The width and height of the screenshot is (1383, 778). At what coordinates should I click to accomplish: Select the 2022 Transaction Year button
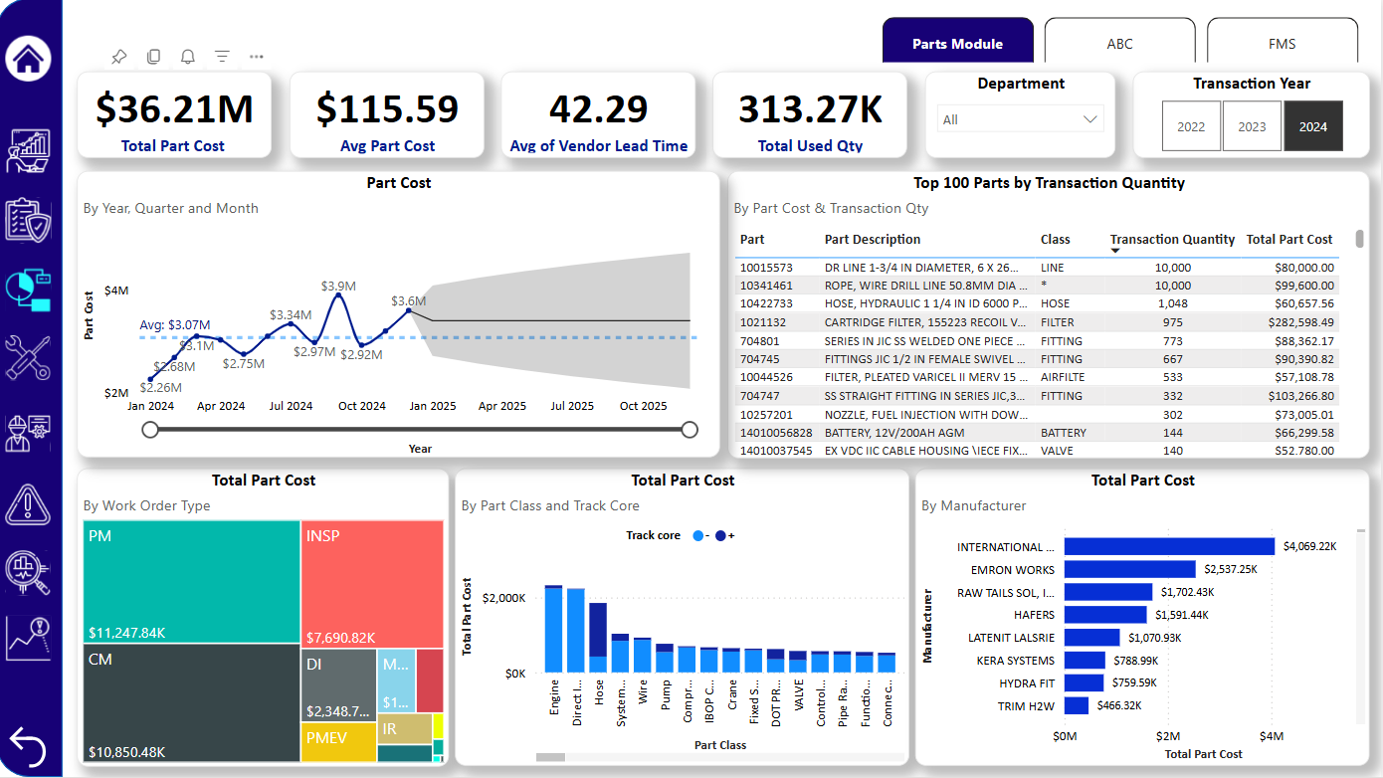point(1191,125)
